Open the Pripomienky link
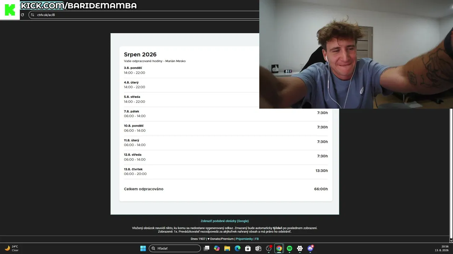Image resolution: width=453 pixels, height=254 pixels. point(244,239)
